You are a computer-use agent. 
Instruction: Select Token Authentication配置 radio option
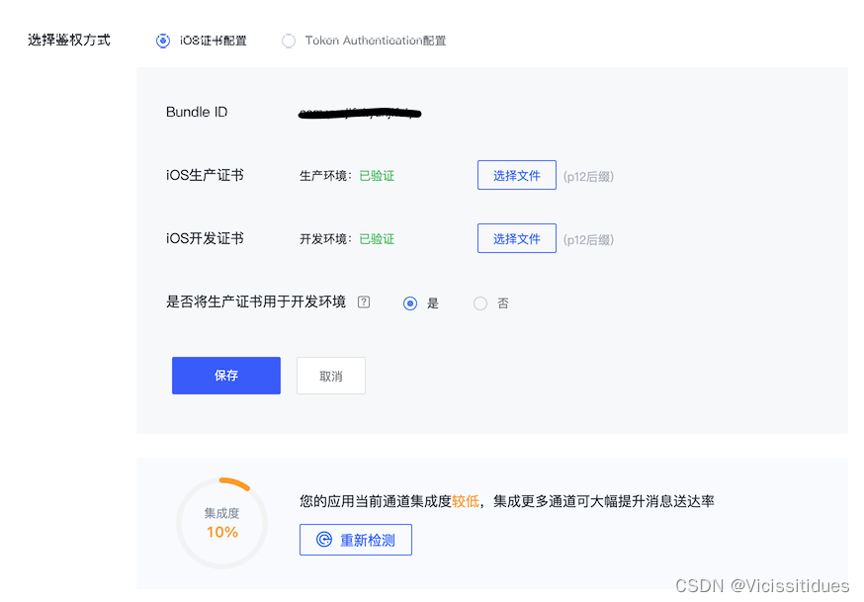[289, 41]
